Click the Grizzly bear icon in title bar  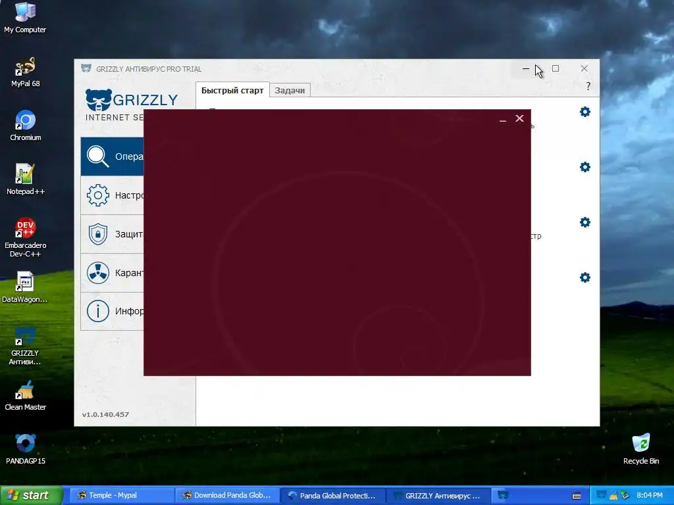(86, 68)
